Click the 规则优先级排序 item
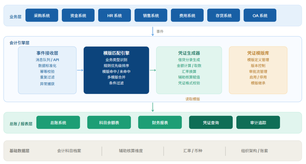306x164 pixels. click(116, 66)
